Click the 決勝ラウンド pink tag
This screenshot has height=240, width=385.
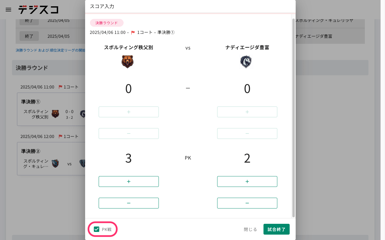point(106,23)
